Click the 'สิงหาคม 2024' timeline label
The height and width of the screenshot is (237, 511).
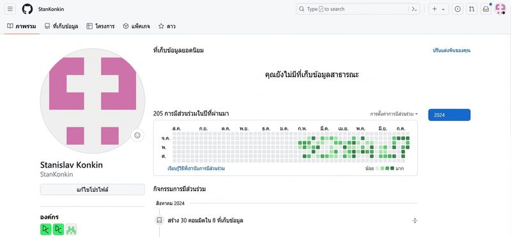[x=170, y=203]
